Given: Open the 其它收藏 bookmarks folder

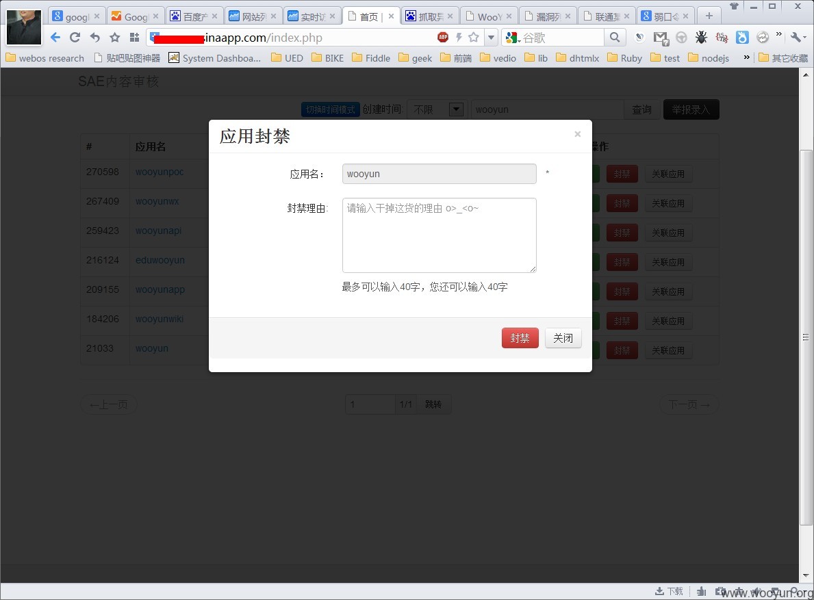Looking at the screenshot, I should [x=783, y=58].
